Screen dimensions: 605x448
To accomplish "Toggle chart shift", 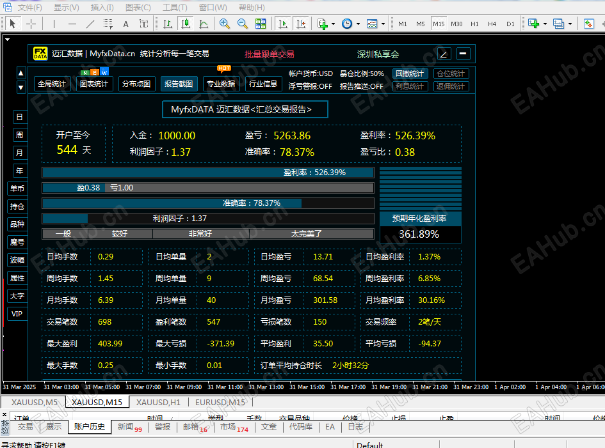I will 301,24.
